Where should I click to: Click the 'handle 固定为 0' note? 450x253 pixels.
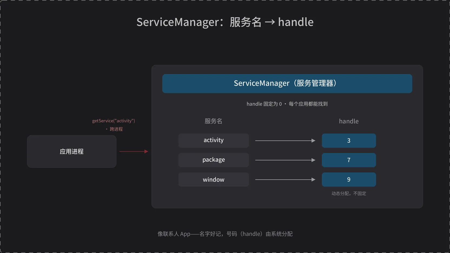click(x=264, y=104)
